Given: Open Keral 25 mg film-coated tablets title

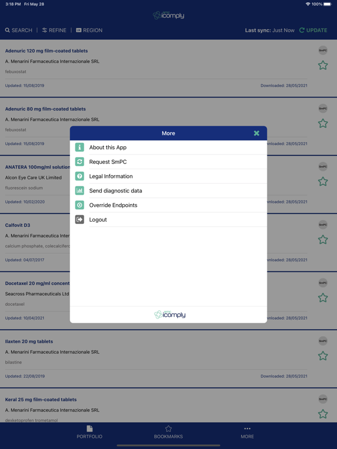Looking at the screenshot, I should 41,400.
